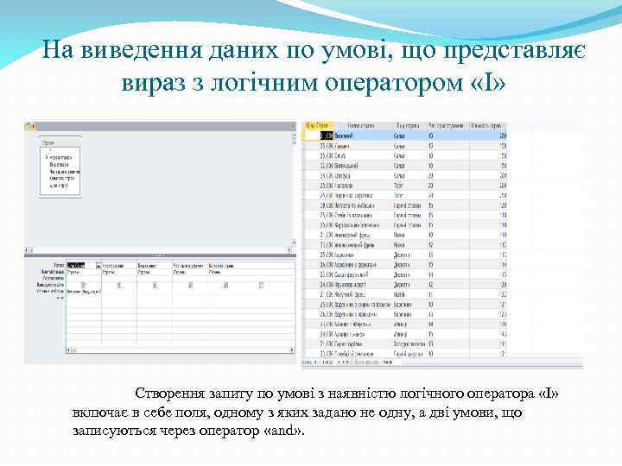Click the right arrow of table pane horizontal scrollbar
The width and height of the screenshot is (622, 466).
coord(289,250)
